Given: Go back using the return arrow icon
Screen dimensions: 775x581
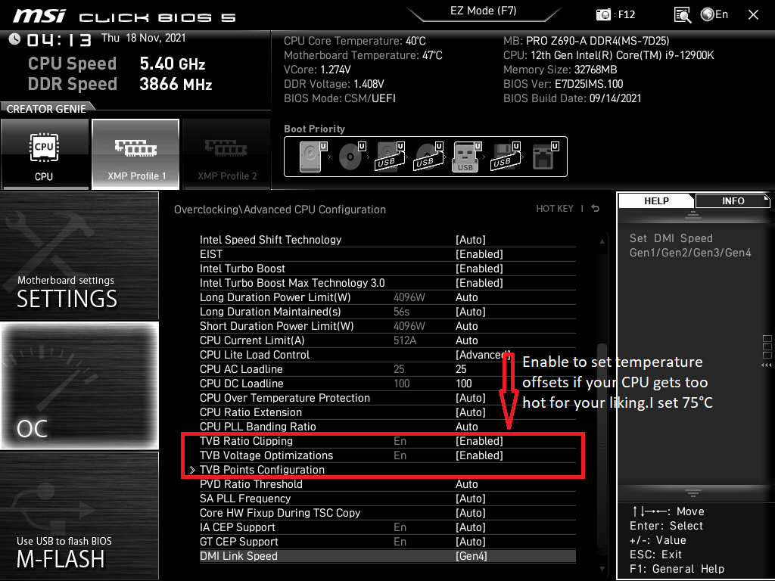Looking at the screenshot, I should coord(596,209).
